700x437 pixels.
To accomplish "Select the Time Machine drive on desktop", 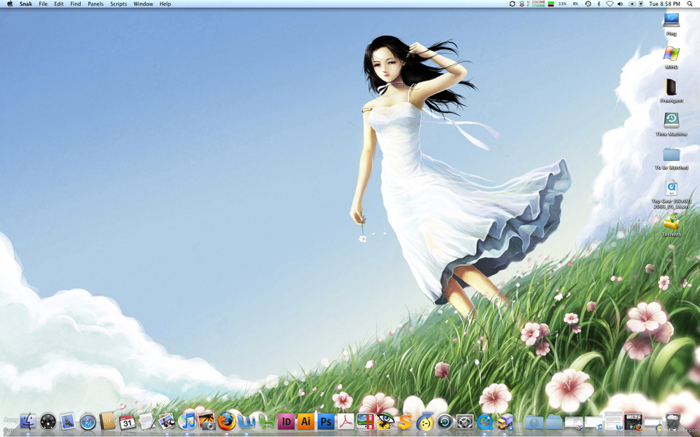I will coord(672,125).
